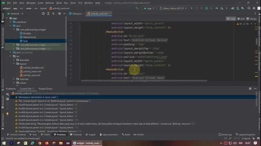Image resolution: width=261 pixels, height=146 pixels.
Task: Click the Profile app toolbar icon
Action: coord(217,8)
